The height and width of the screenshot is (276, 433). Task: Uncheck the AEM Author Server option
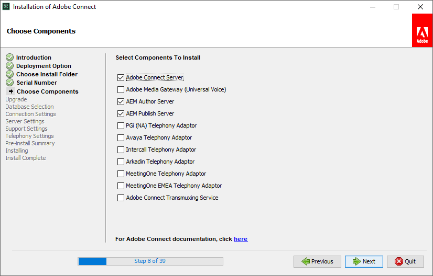click(x=121, y=101)
